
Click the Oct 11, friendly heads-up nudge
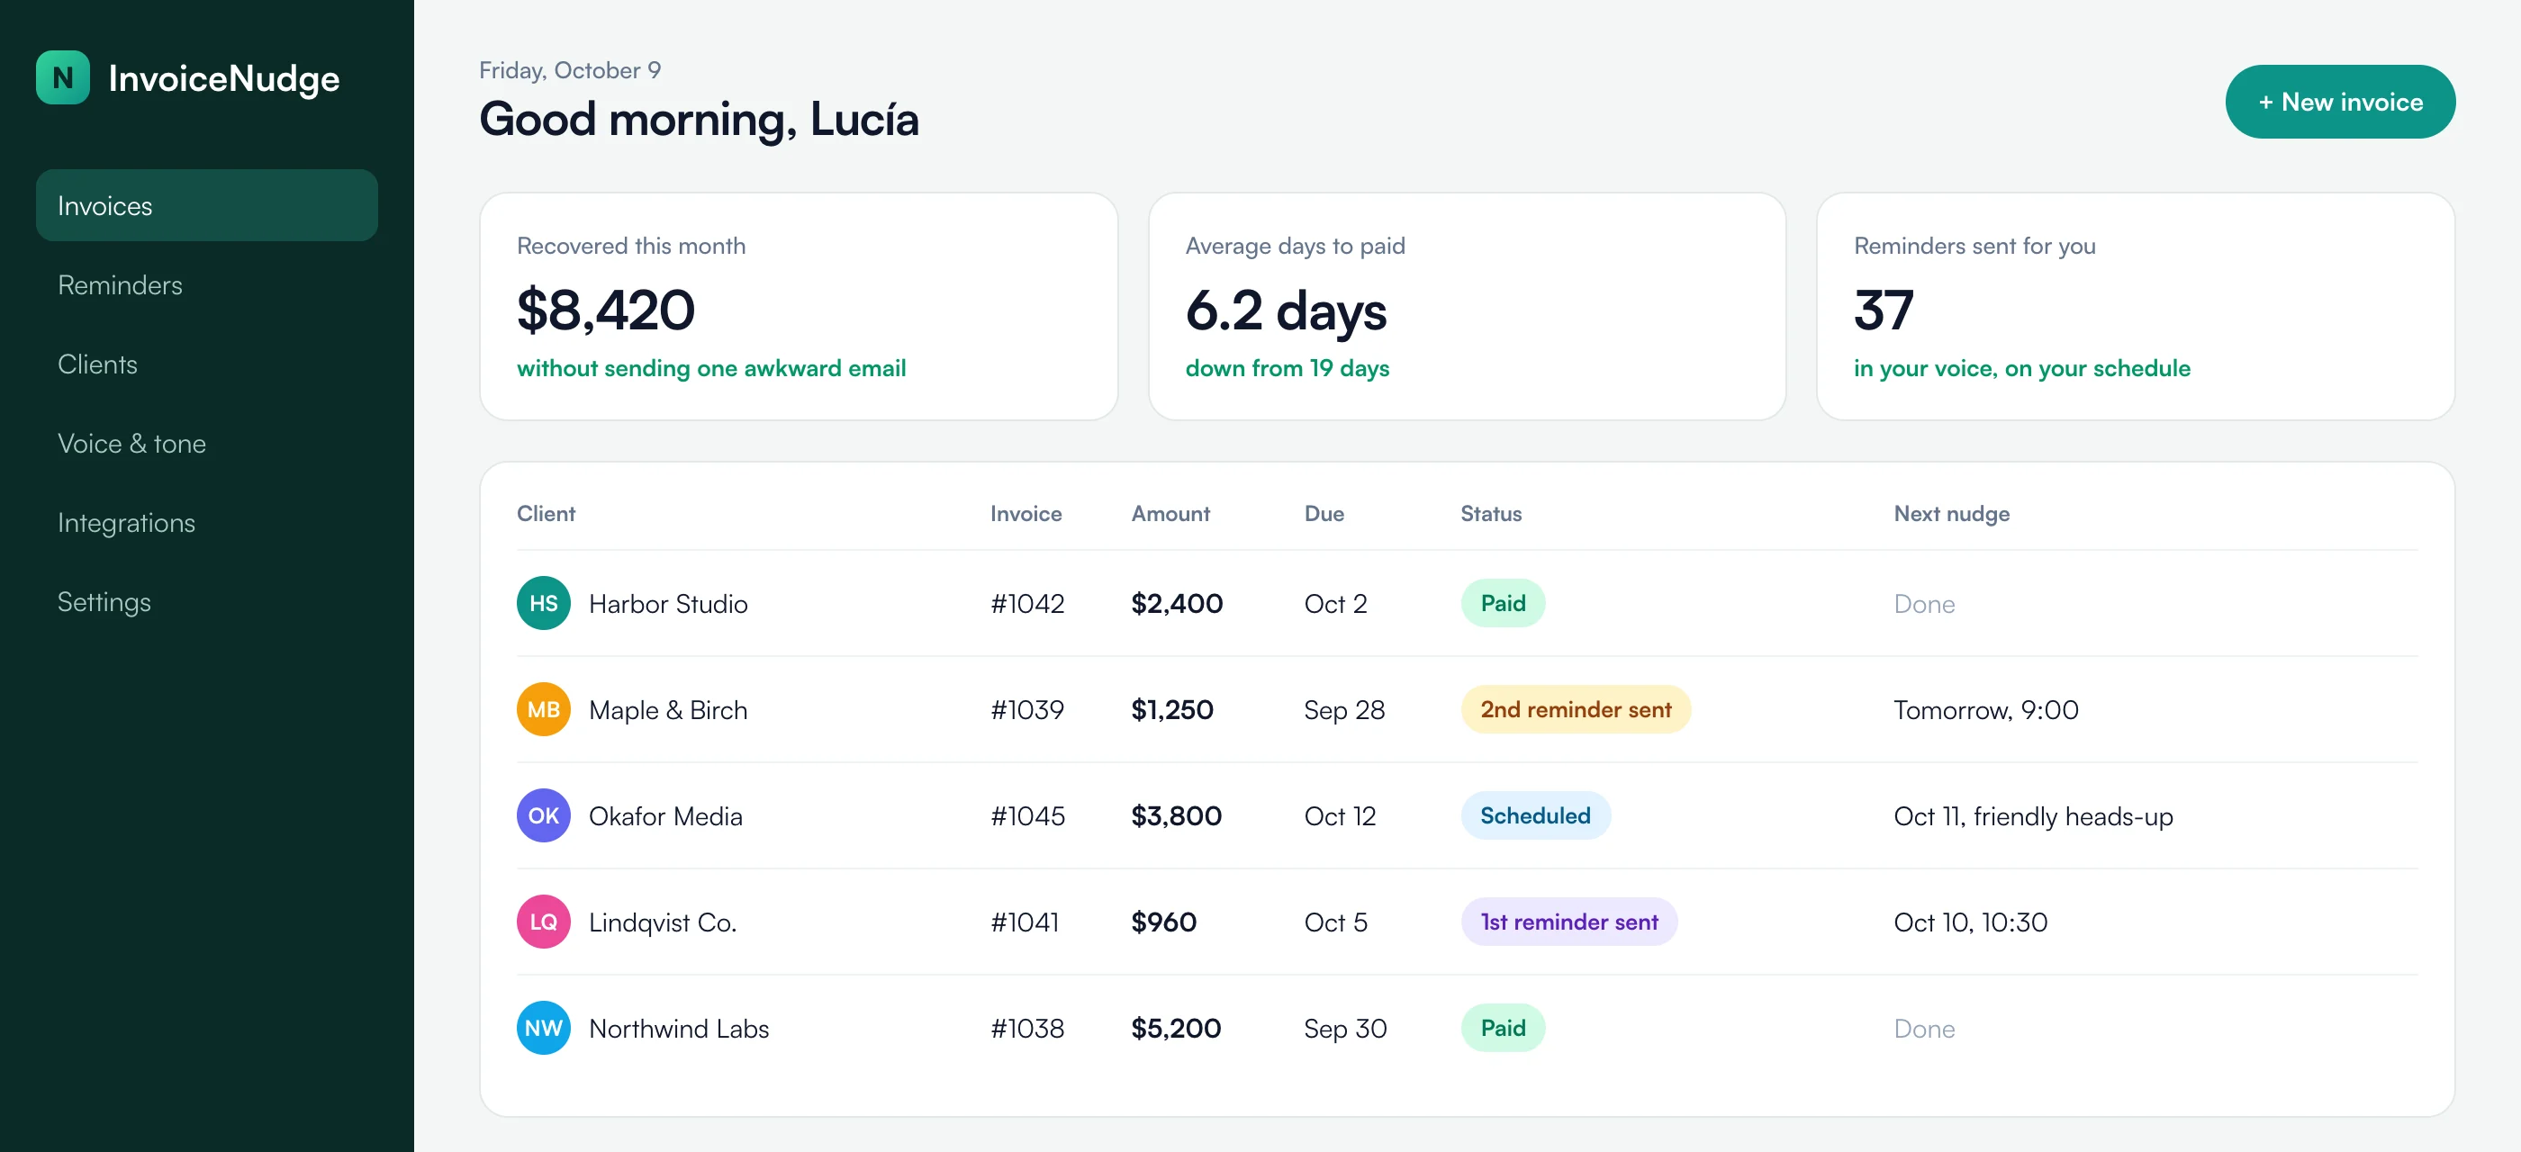click(2033, 816)
